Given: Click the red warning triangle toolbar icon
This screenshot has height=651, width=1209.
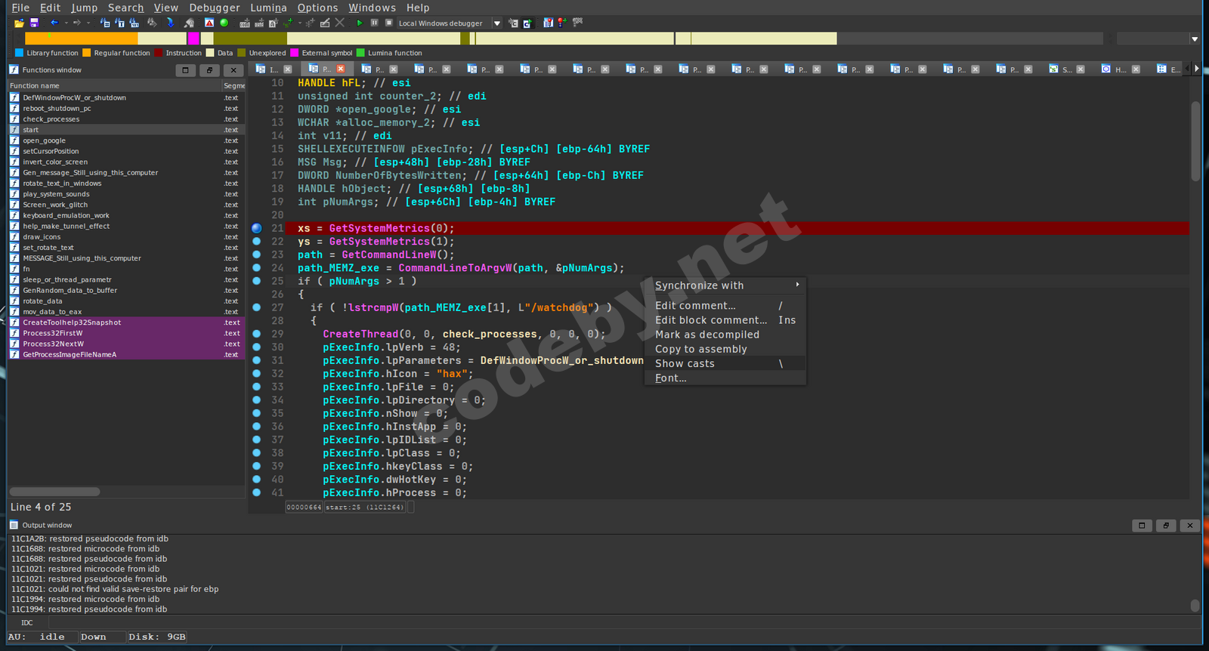Looking at the screenshot, I should [209, 23].
